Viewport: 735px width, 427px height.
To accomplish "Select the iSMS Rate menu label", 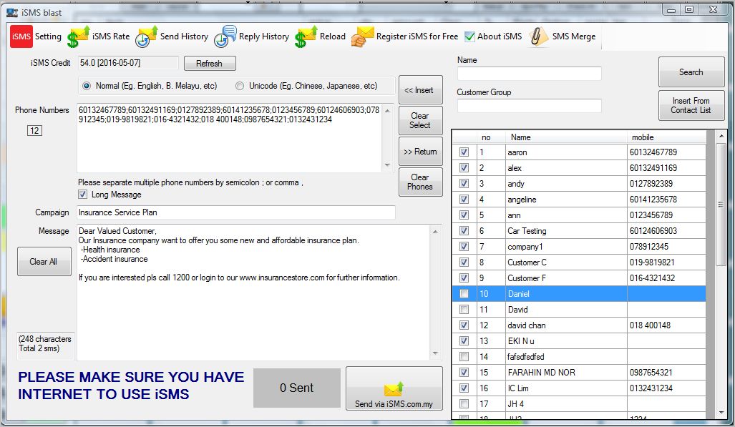I will pos(111,36).
